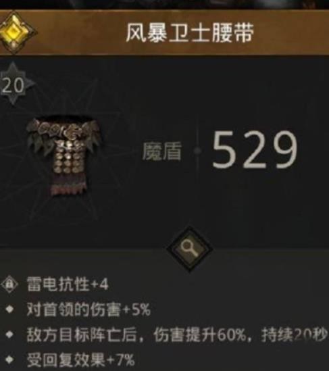The image size is (329, 371).
Task: Click the belt item thumbnail image
Action: pyautogui.click(x=64, y=156)
